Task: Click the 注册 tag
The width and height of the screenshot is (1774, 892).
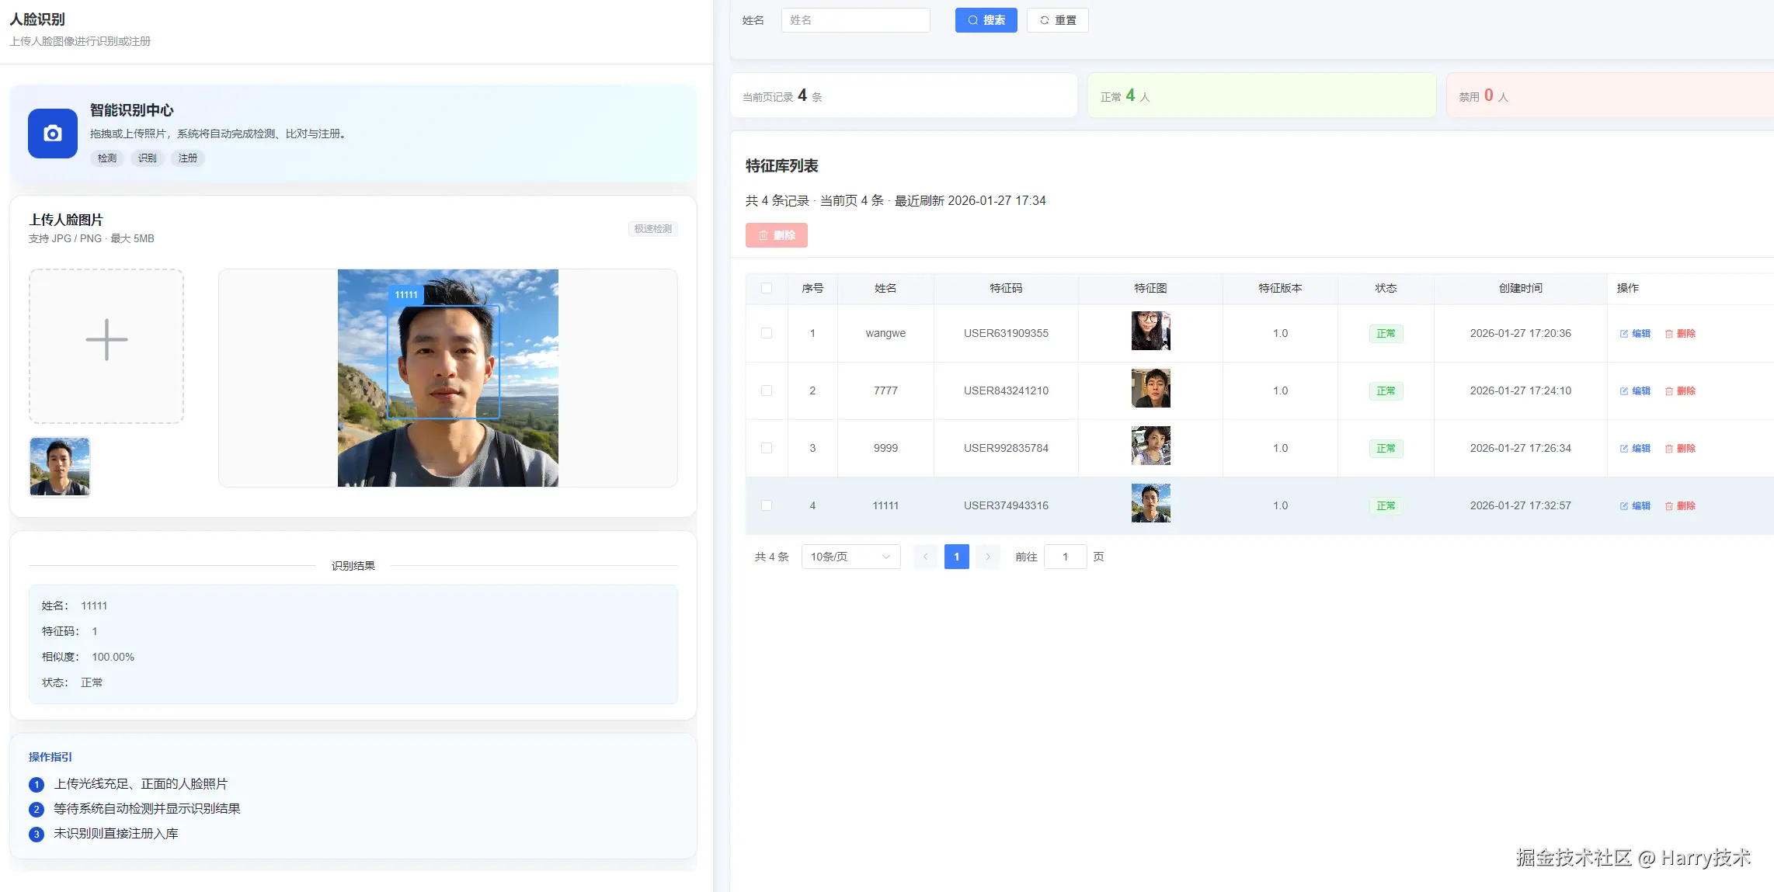Action: pos(188,158)
